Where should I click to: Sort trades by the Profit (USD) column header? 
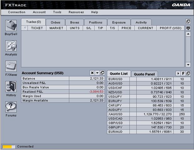click(170, 28)
